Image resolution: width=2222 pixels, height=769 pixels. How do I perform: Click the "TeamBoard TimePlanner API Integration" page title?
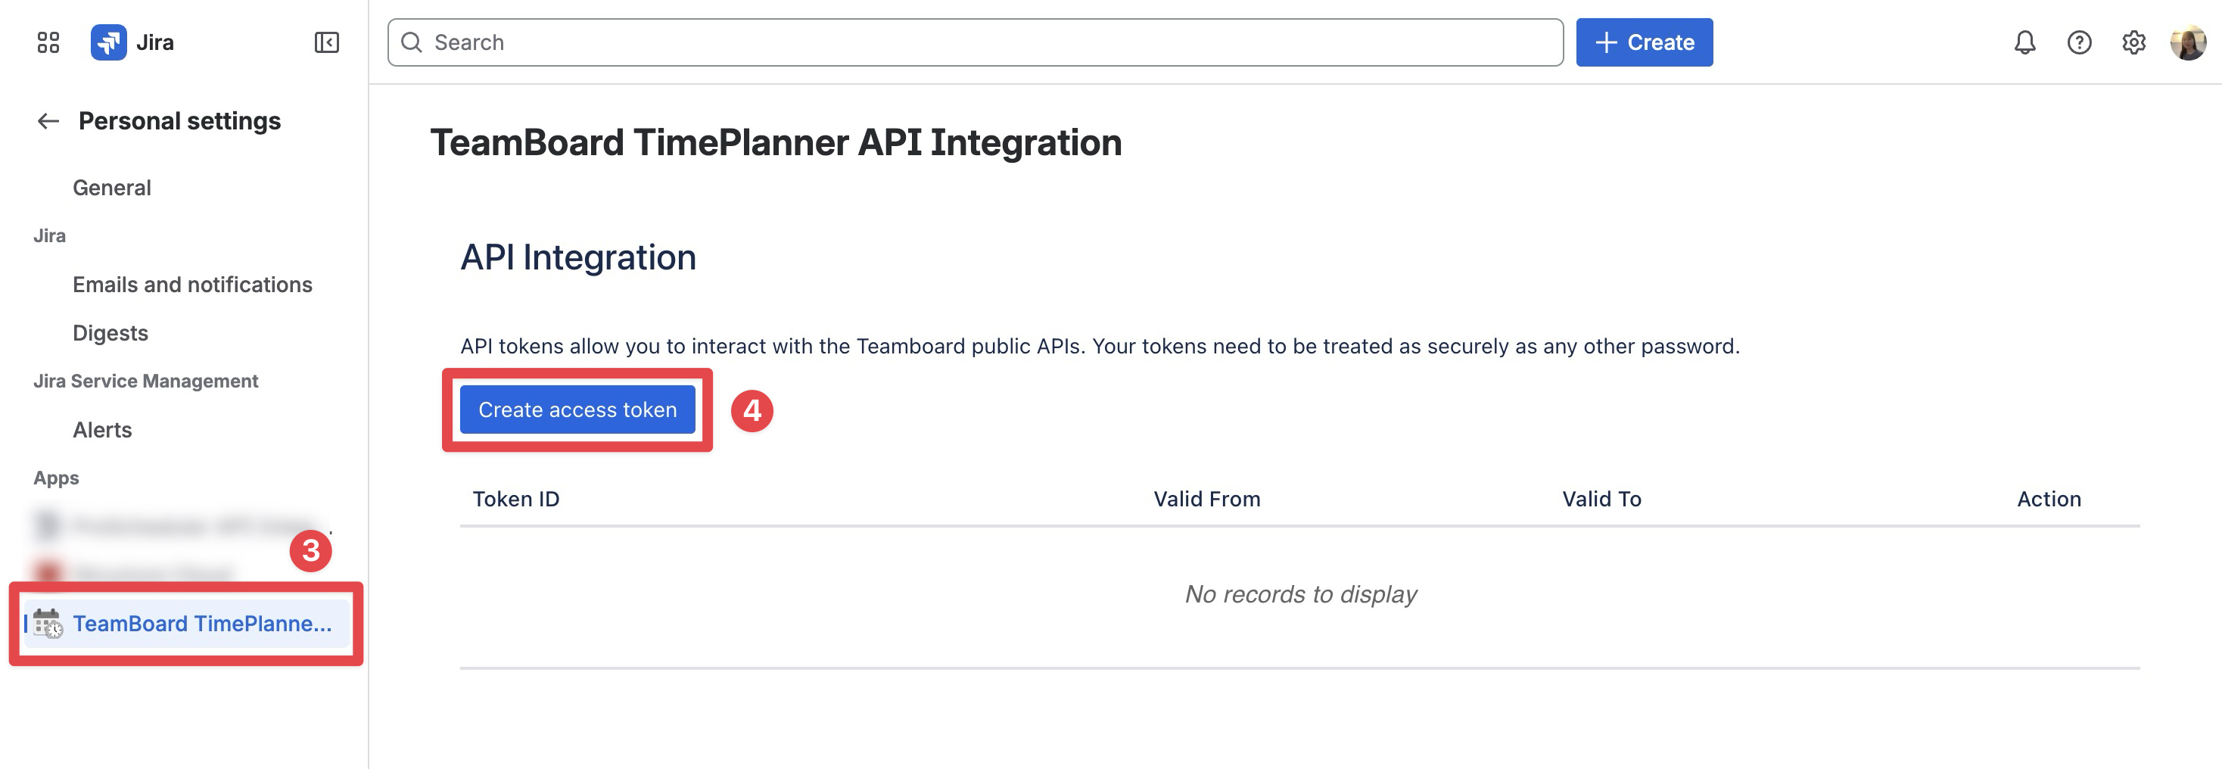coord(776,142)
